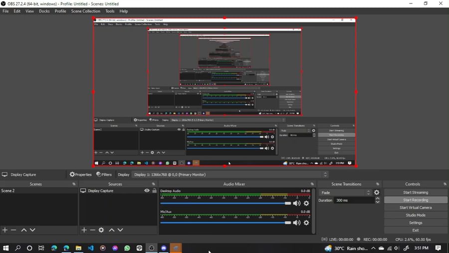Open Edit menu
Viewport: 449px width, 253px height.
17,11
